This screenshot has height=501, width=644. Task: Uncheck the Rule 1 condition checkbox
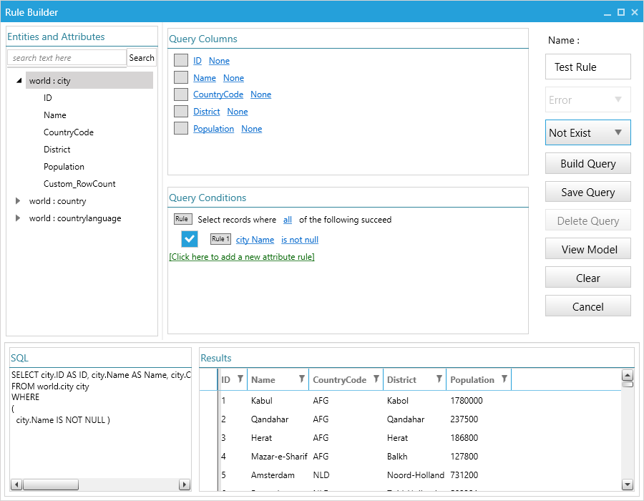click(190, 239)
